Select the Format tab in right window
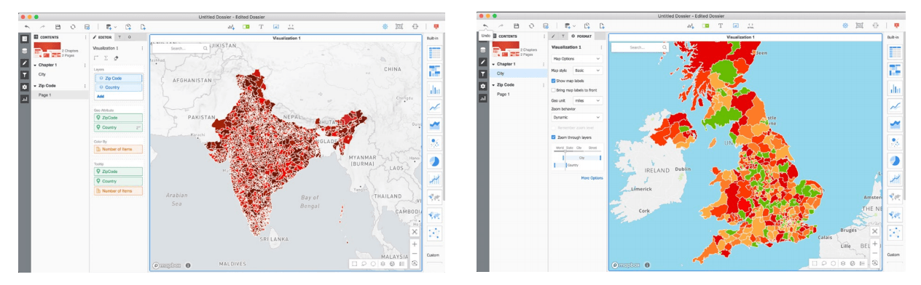The image size is (921, 285). (x=582, y=36)
